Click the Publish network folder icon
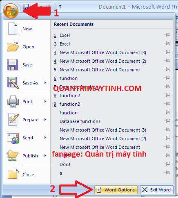Screen dimensions: 178x198 click(12, 156)
